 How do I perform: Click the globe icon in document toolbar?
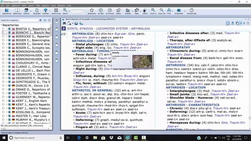(x=76, y=23)
